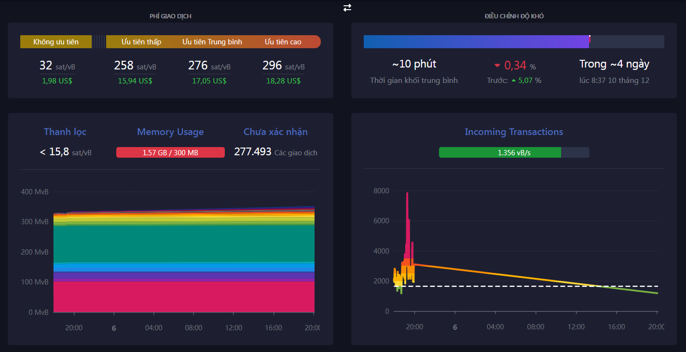Click the Thời gian khối trung bình label
The image size is (686, 352).
(x=414, y=81)
